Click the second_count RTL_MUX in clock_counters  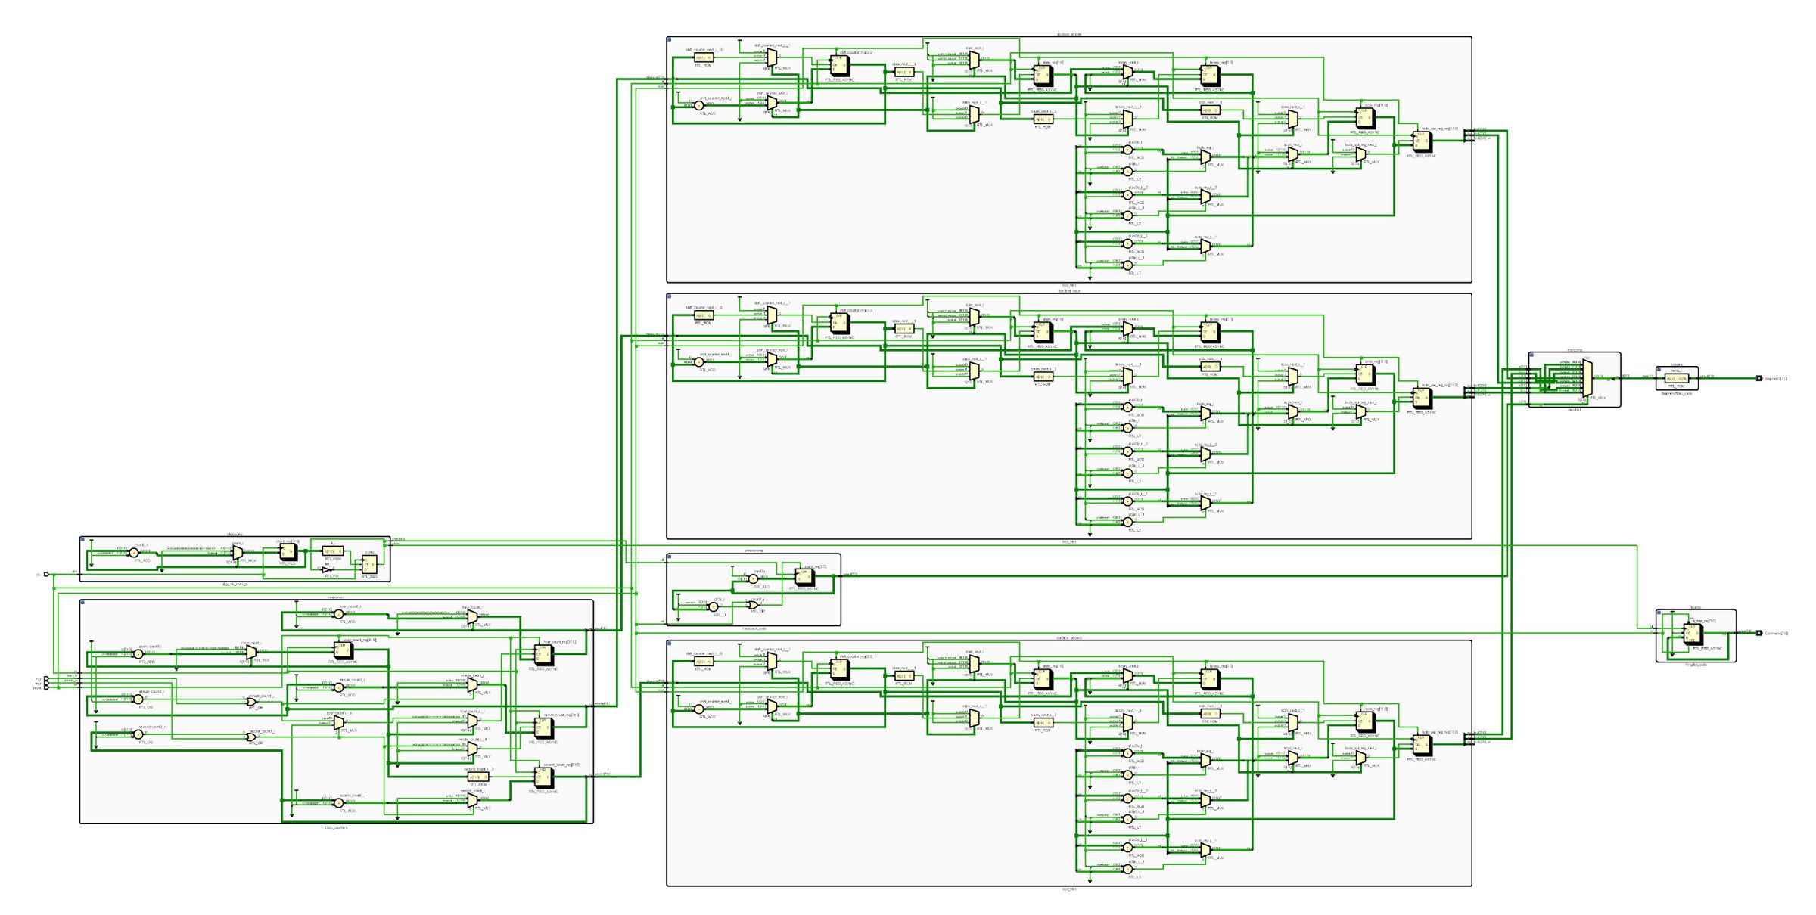point(471,800)
